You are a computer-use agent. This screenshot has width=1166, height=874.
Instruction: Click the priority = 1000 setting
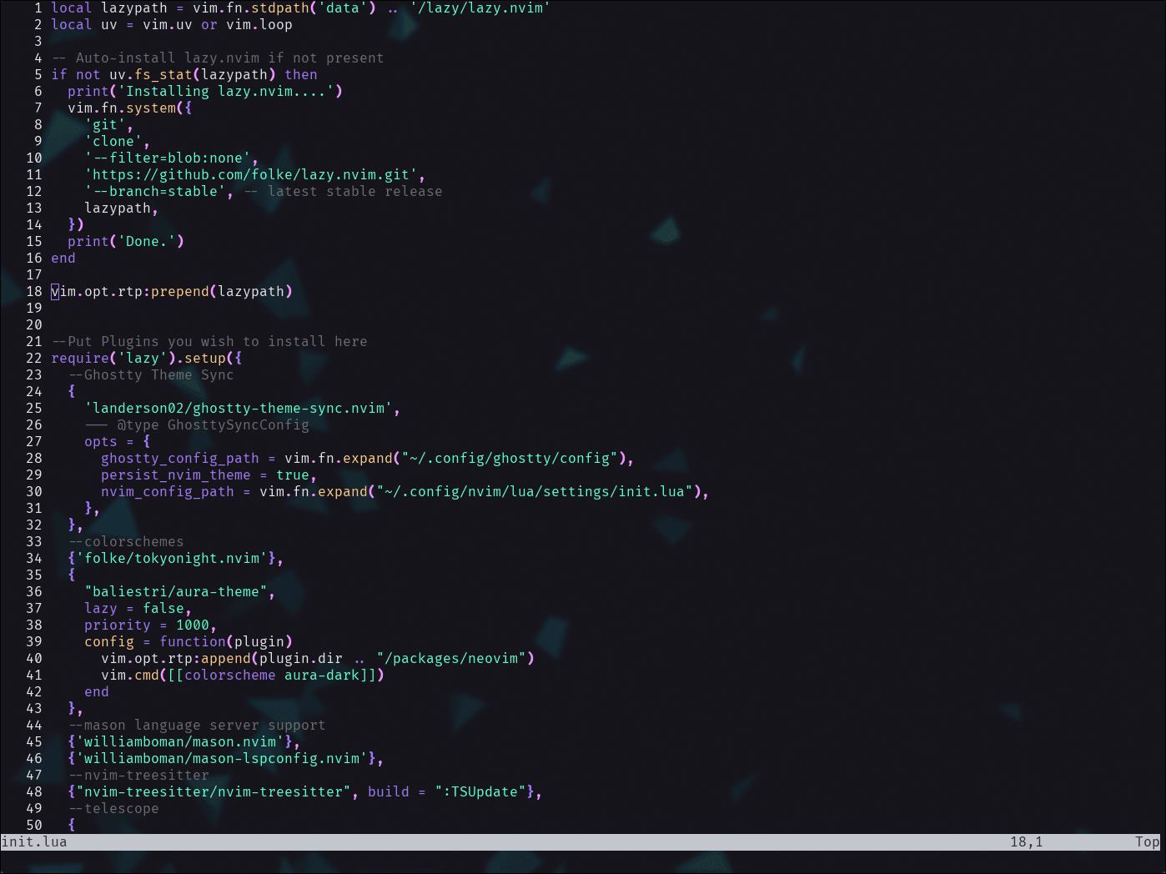pyautogui.click(x=148, y=625)
